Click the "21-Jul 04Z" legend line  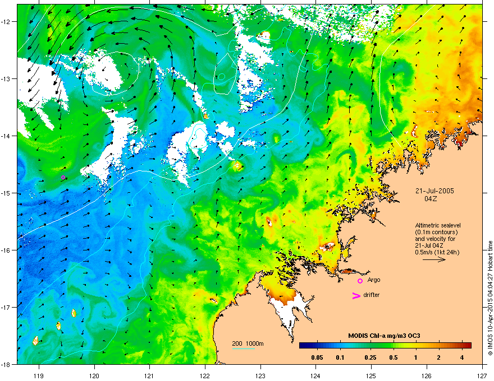tap(430, 245)
